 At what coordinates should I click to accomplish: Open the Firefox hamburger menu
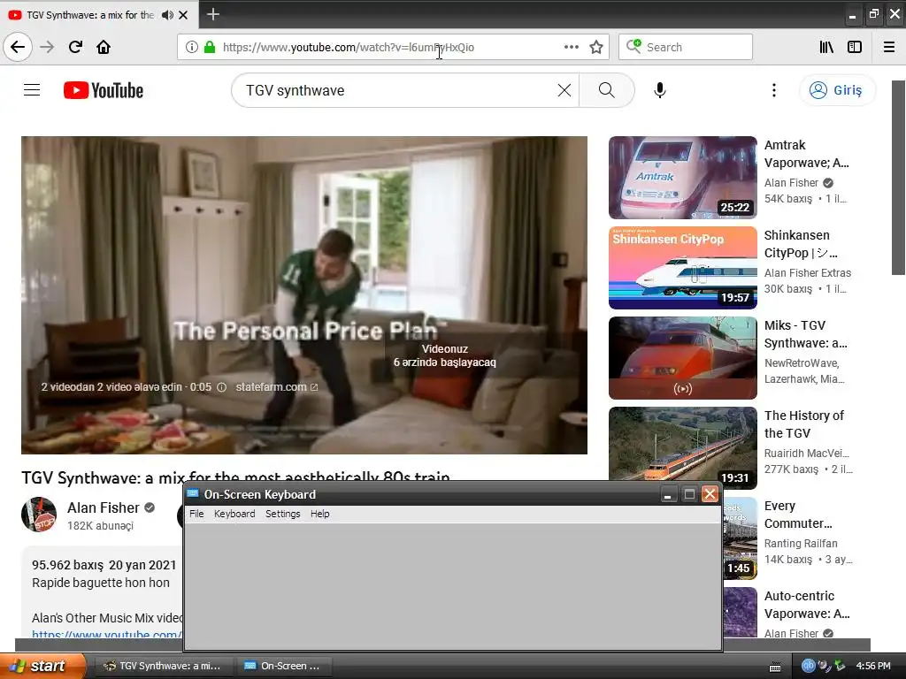889,47
